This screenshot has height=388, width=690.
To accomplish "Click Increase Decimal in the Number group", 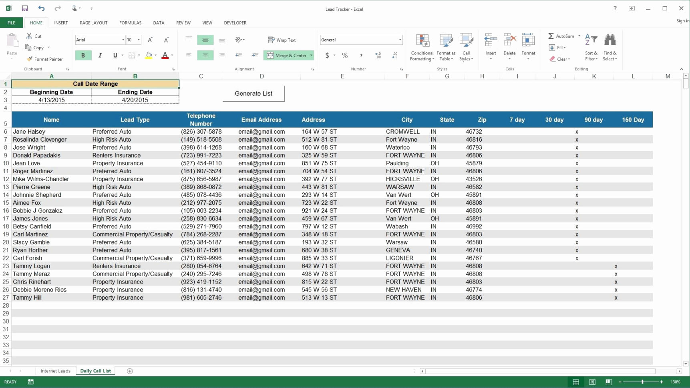I will click(377, 56).
